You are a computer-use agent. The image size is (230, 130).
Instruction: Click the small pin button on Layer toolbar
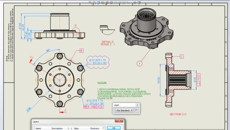pos(137,105)
